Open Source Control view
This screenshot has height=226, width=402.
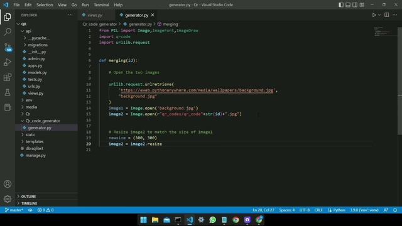click(8, 47)
